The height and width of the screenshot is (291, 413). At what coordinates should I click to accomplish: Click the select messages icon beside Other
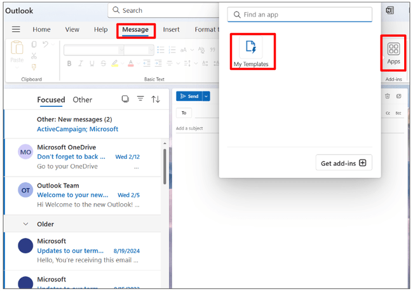(x=125, y=99)
